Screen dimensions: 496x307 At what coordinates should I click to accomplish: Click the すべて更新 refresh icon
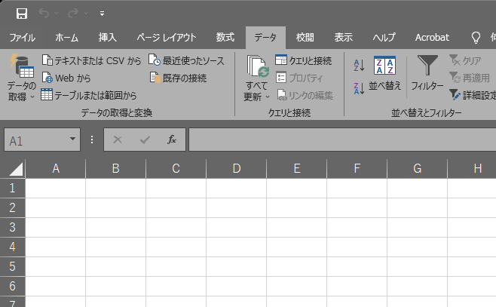click(x=258, y=66)
